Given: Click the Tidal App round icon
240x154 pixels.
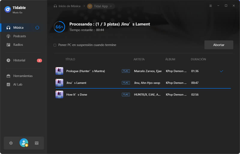Looking at the screenshot, I should point(90,6).
